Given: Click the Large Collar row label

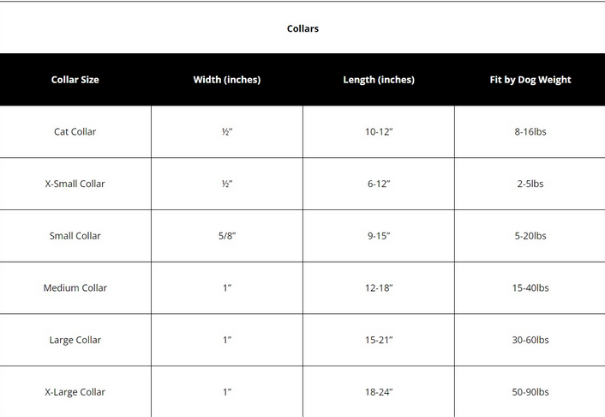Looking at the screenshot, I should point(75,340).
